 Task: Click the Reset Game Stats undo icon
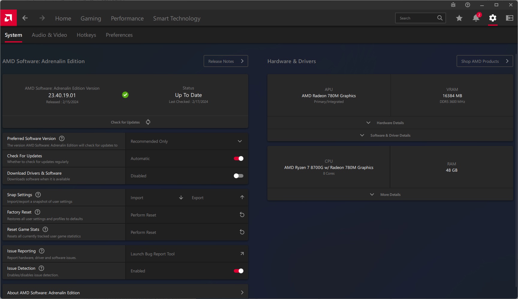[x=242, y=232]
